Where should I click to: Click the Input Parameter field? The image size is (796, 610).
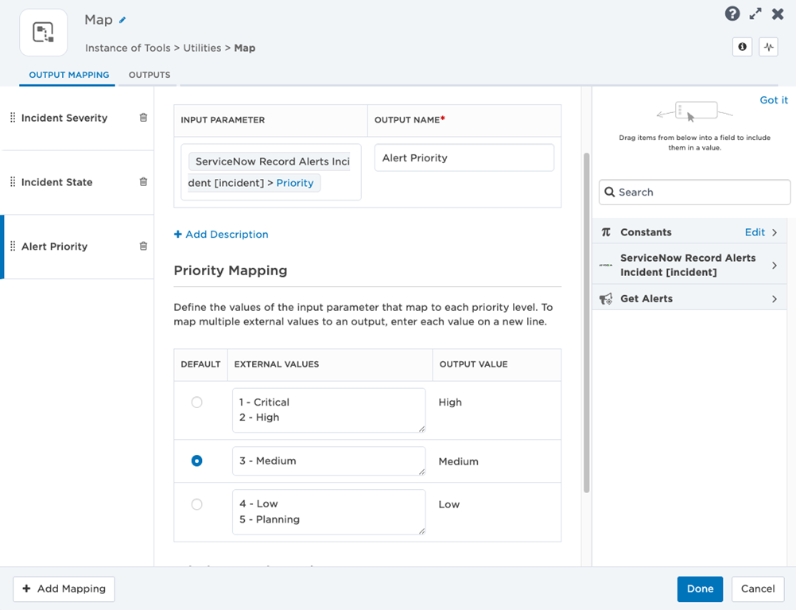click(x=271, y=172)
